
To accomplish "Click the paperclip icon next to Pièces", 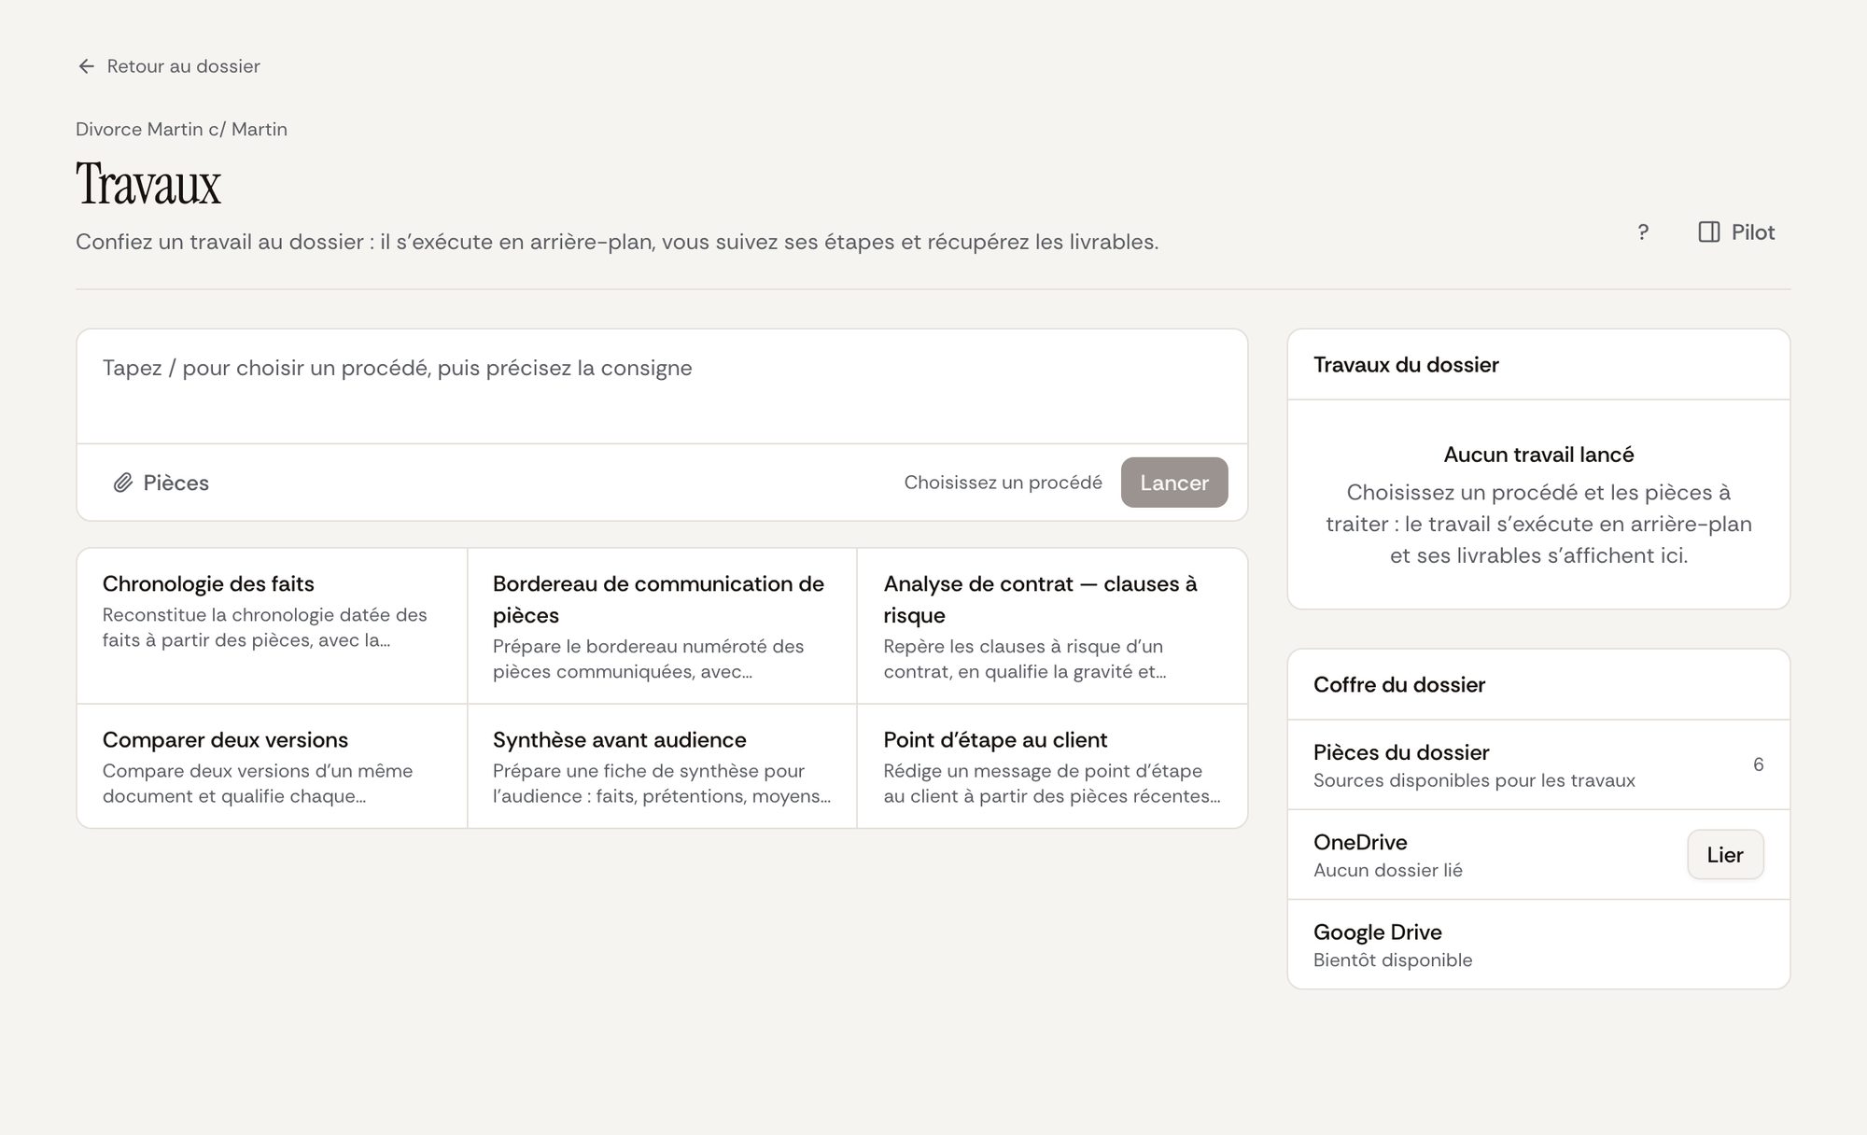I will pos(123,483).
